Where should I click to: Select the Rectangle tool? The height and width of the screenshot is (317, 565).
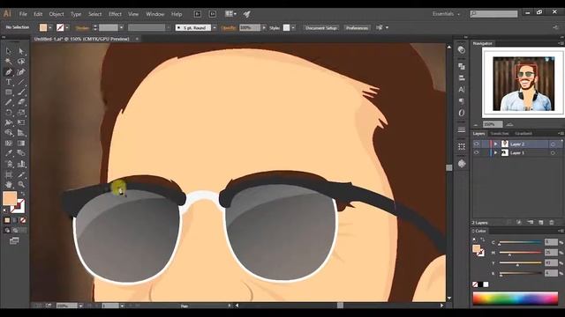pyautogui.click(x=9, y=92)
